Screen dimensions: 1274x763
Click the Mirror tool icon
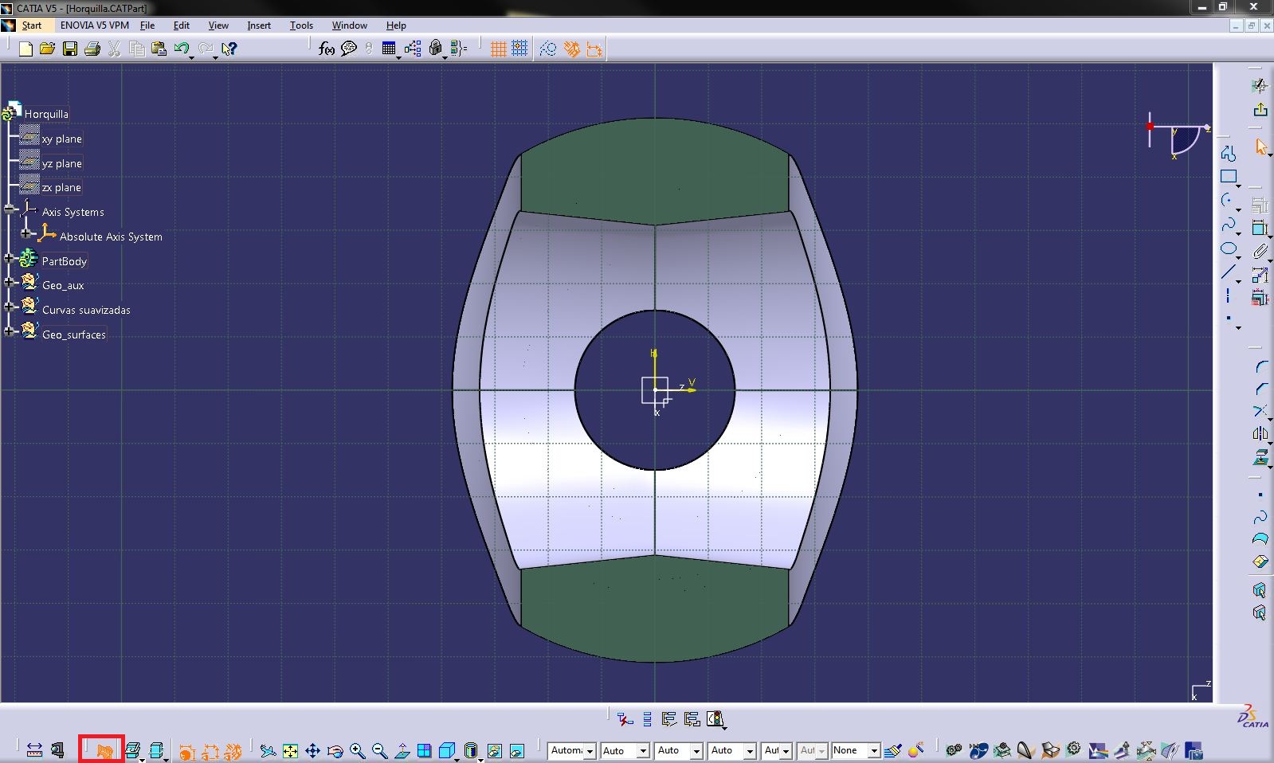pos(1260,434)
